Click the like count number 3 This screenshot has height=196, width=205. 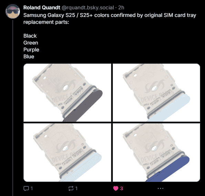(122, 188)
